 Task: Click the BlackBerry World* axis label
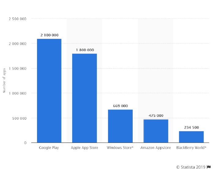point(191,148)
